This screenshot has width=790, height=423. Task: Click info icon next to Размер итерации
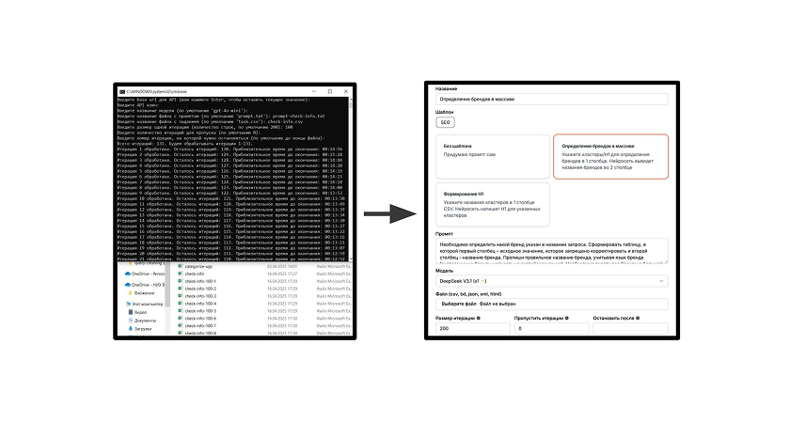pos(479,319)
